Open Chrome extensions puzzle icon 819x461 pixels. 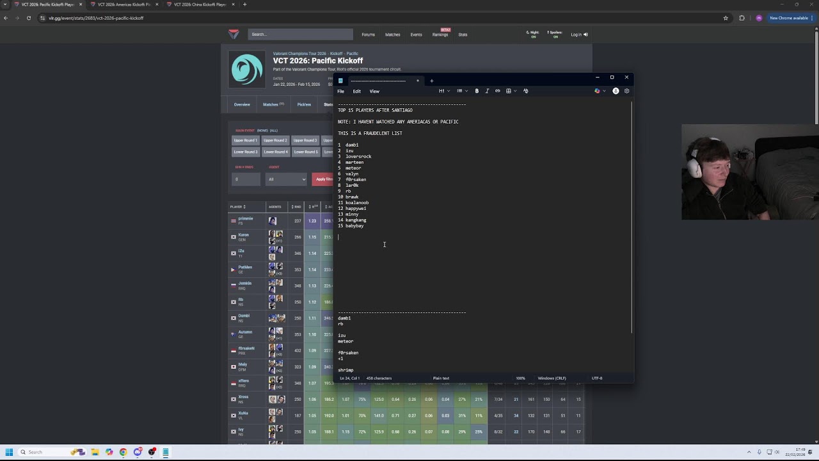click(742, 18)
